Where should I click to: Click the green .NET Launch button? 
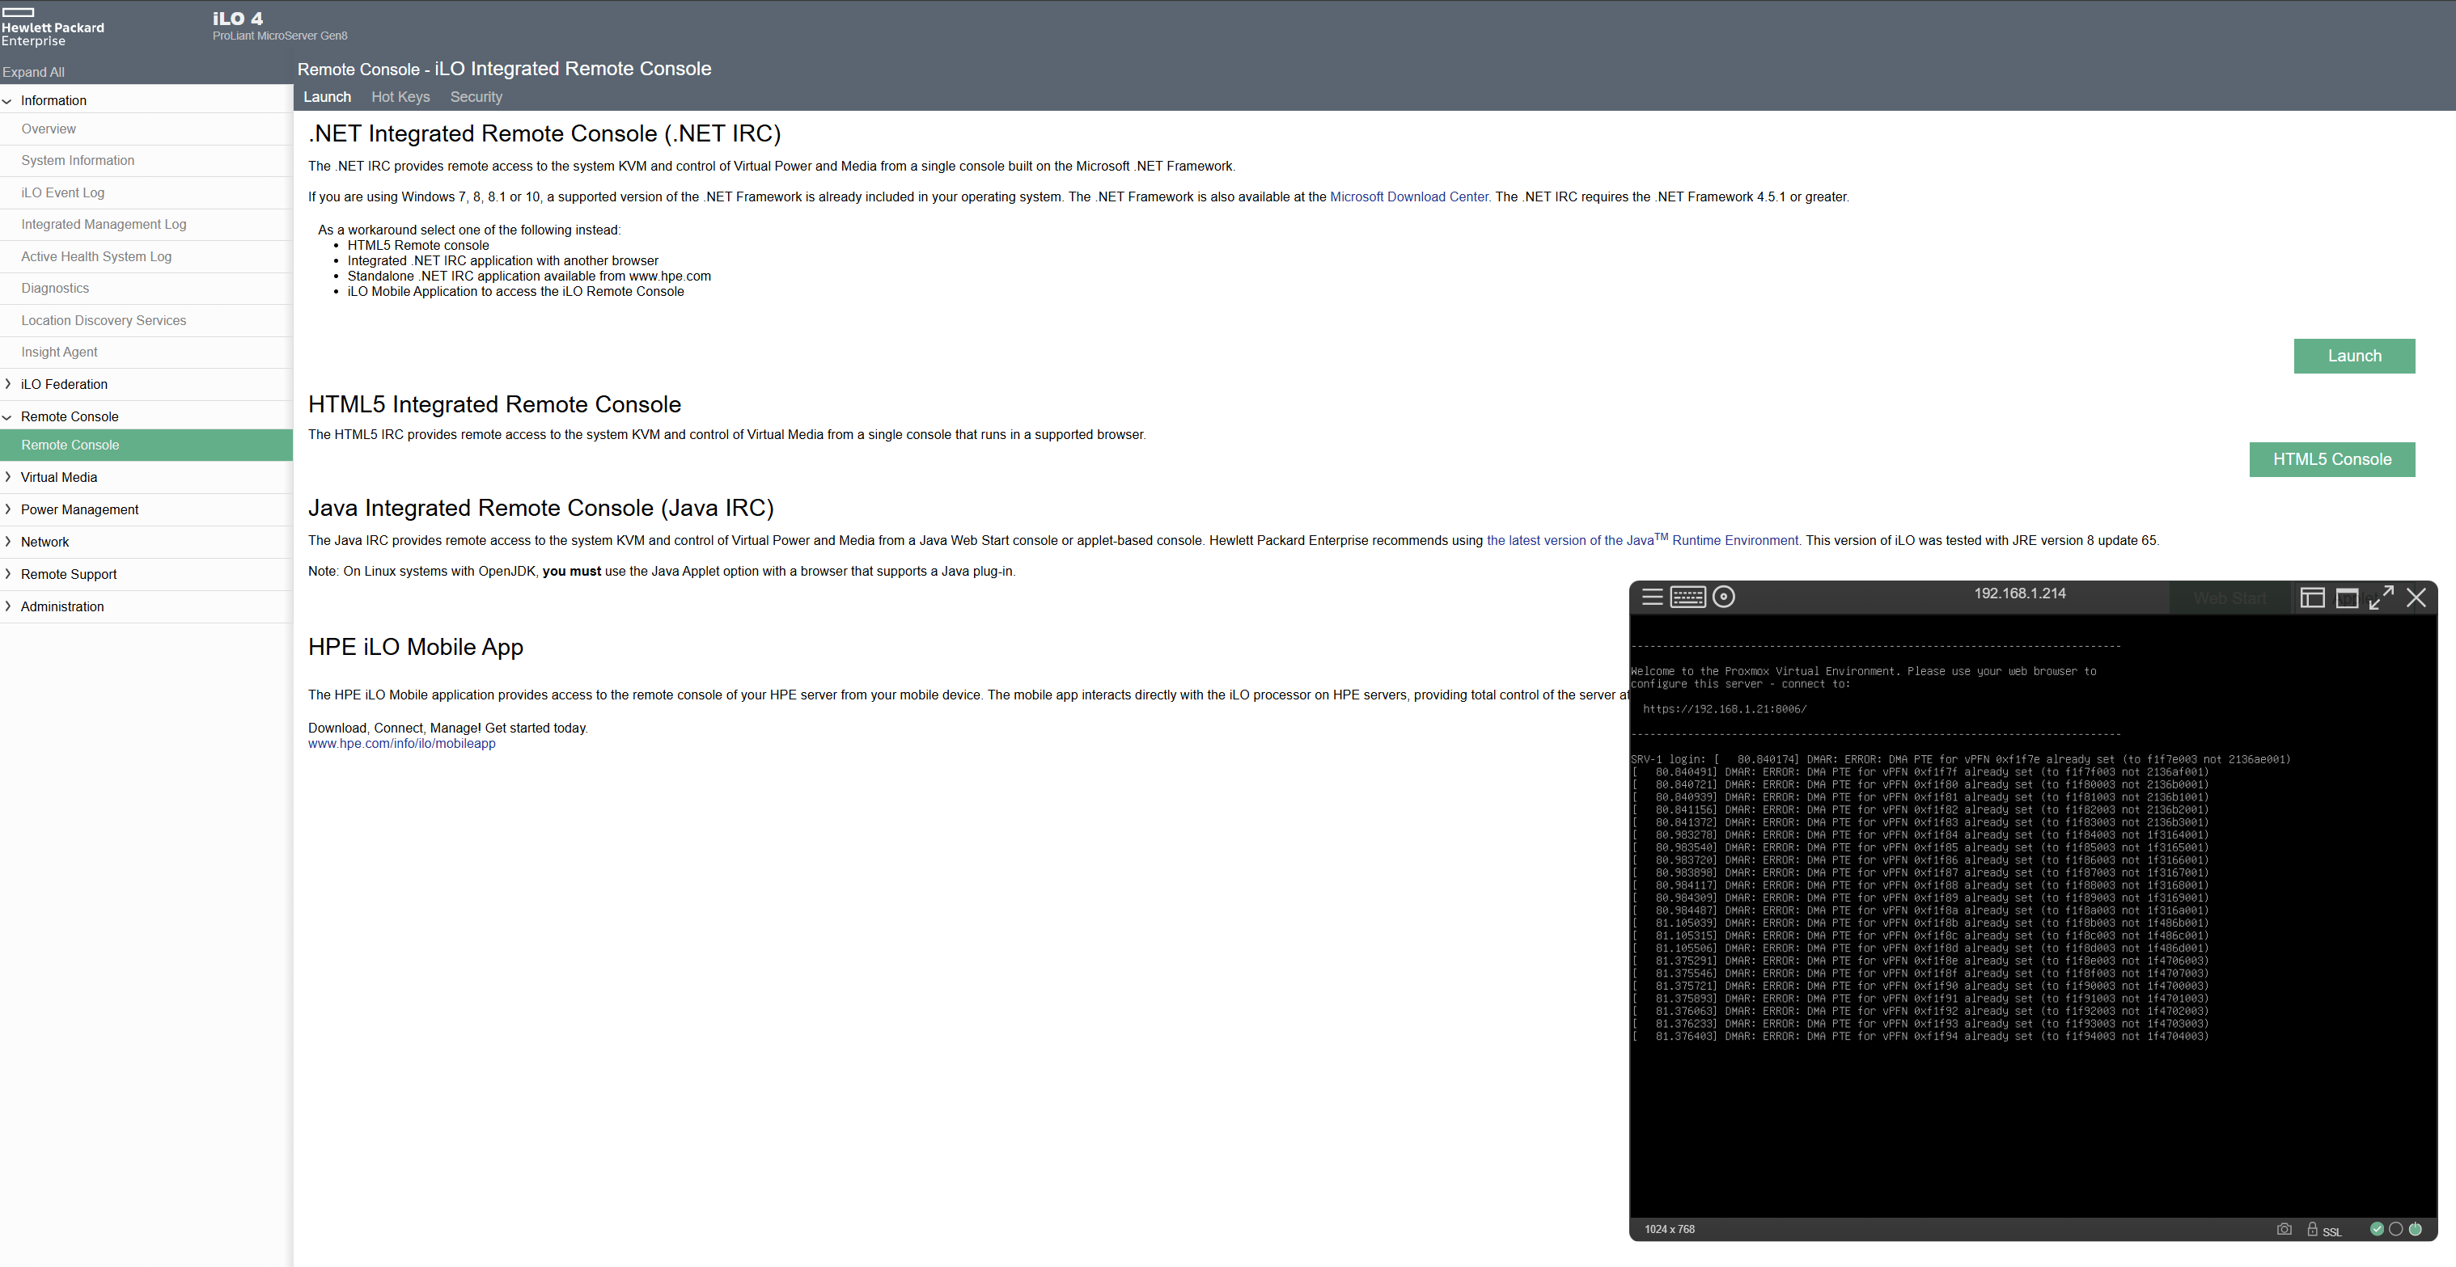click(2354, 357)
